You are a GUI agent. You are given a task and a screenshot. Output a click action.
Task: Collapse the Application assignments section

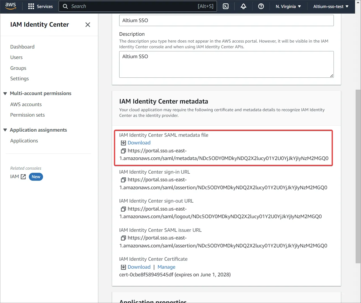[5, 130]
